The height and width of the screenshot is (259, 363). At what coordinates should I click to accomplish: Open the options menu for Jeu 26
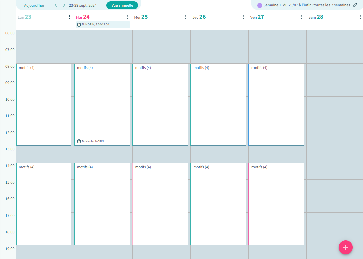pyautogui.click(x=244, y=17)
